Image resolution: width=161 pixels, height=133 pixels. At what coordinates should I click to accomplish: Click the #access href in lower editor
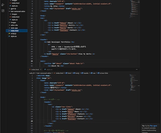point(71,116)
